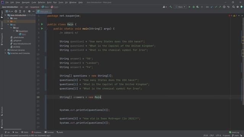Screen dimensions: 244x137
Task: Select Main class file in project tree
Action: click(22, 34)
